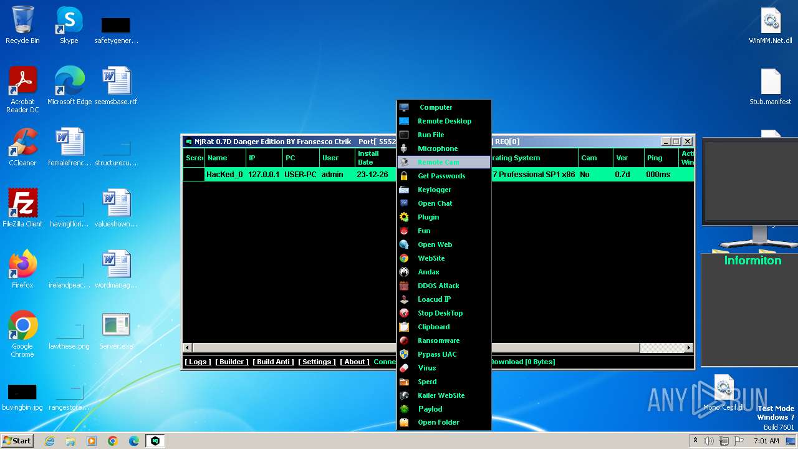Click the Fun red icon
The height and width of the screenshot is (449, 798).
pyautogui.click(x=404, y=231)
